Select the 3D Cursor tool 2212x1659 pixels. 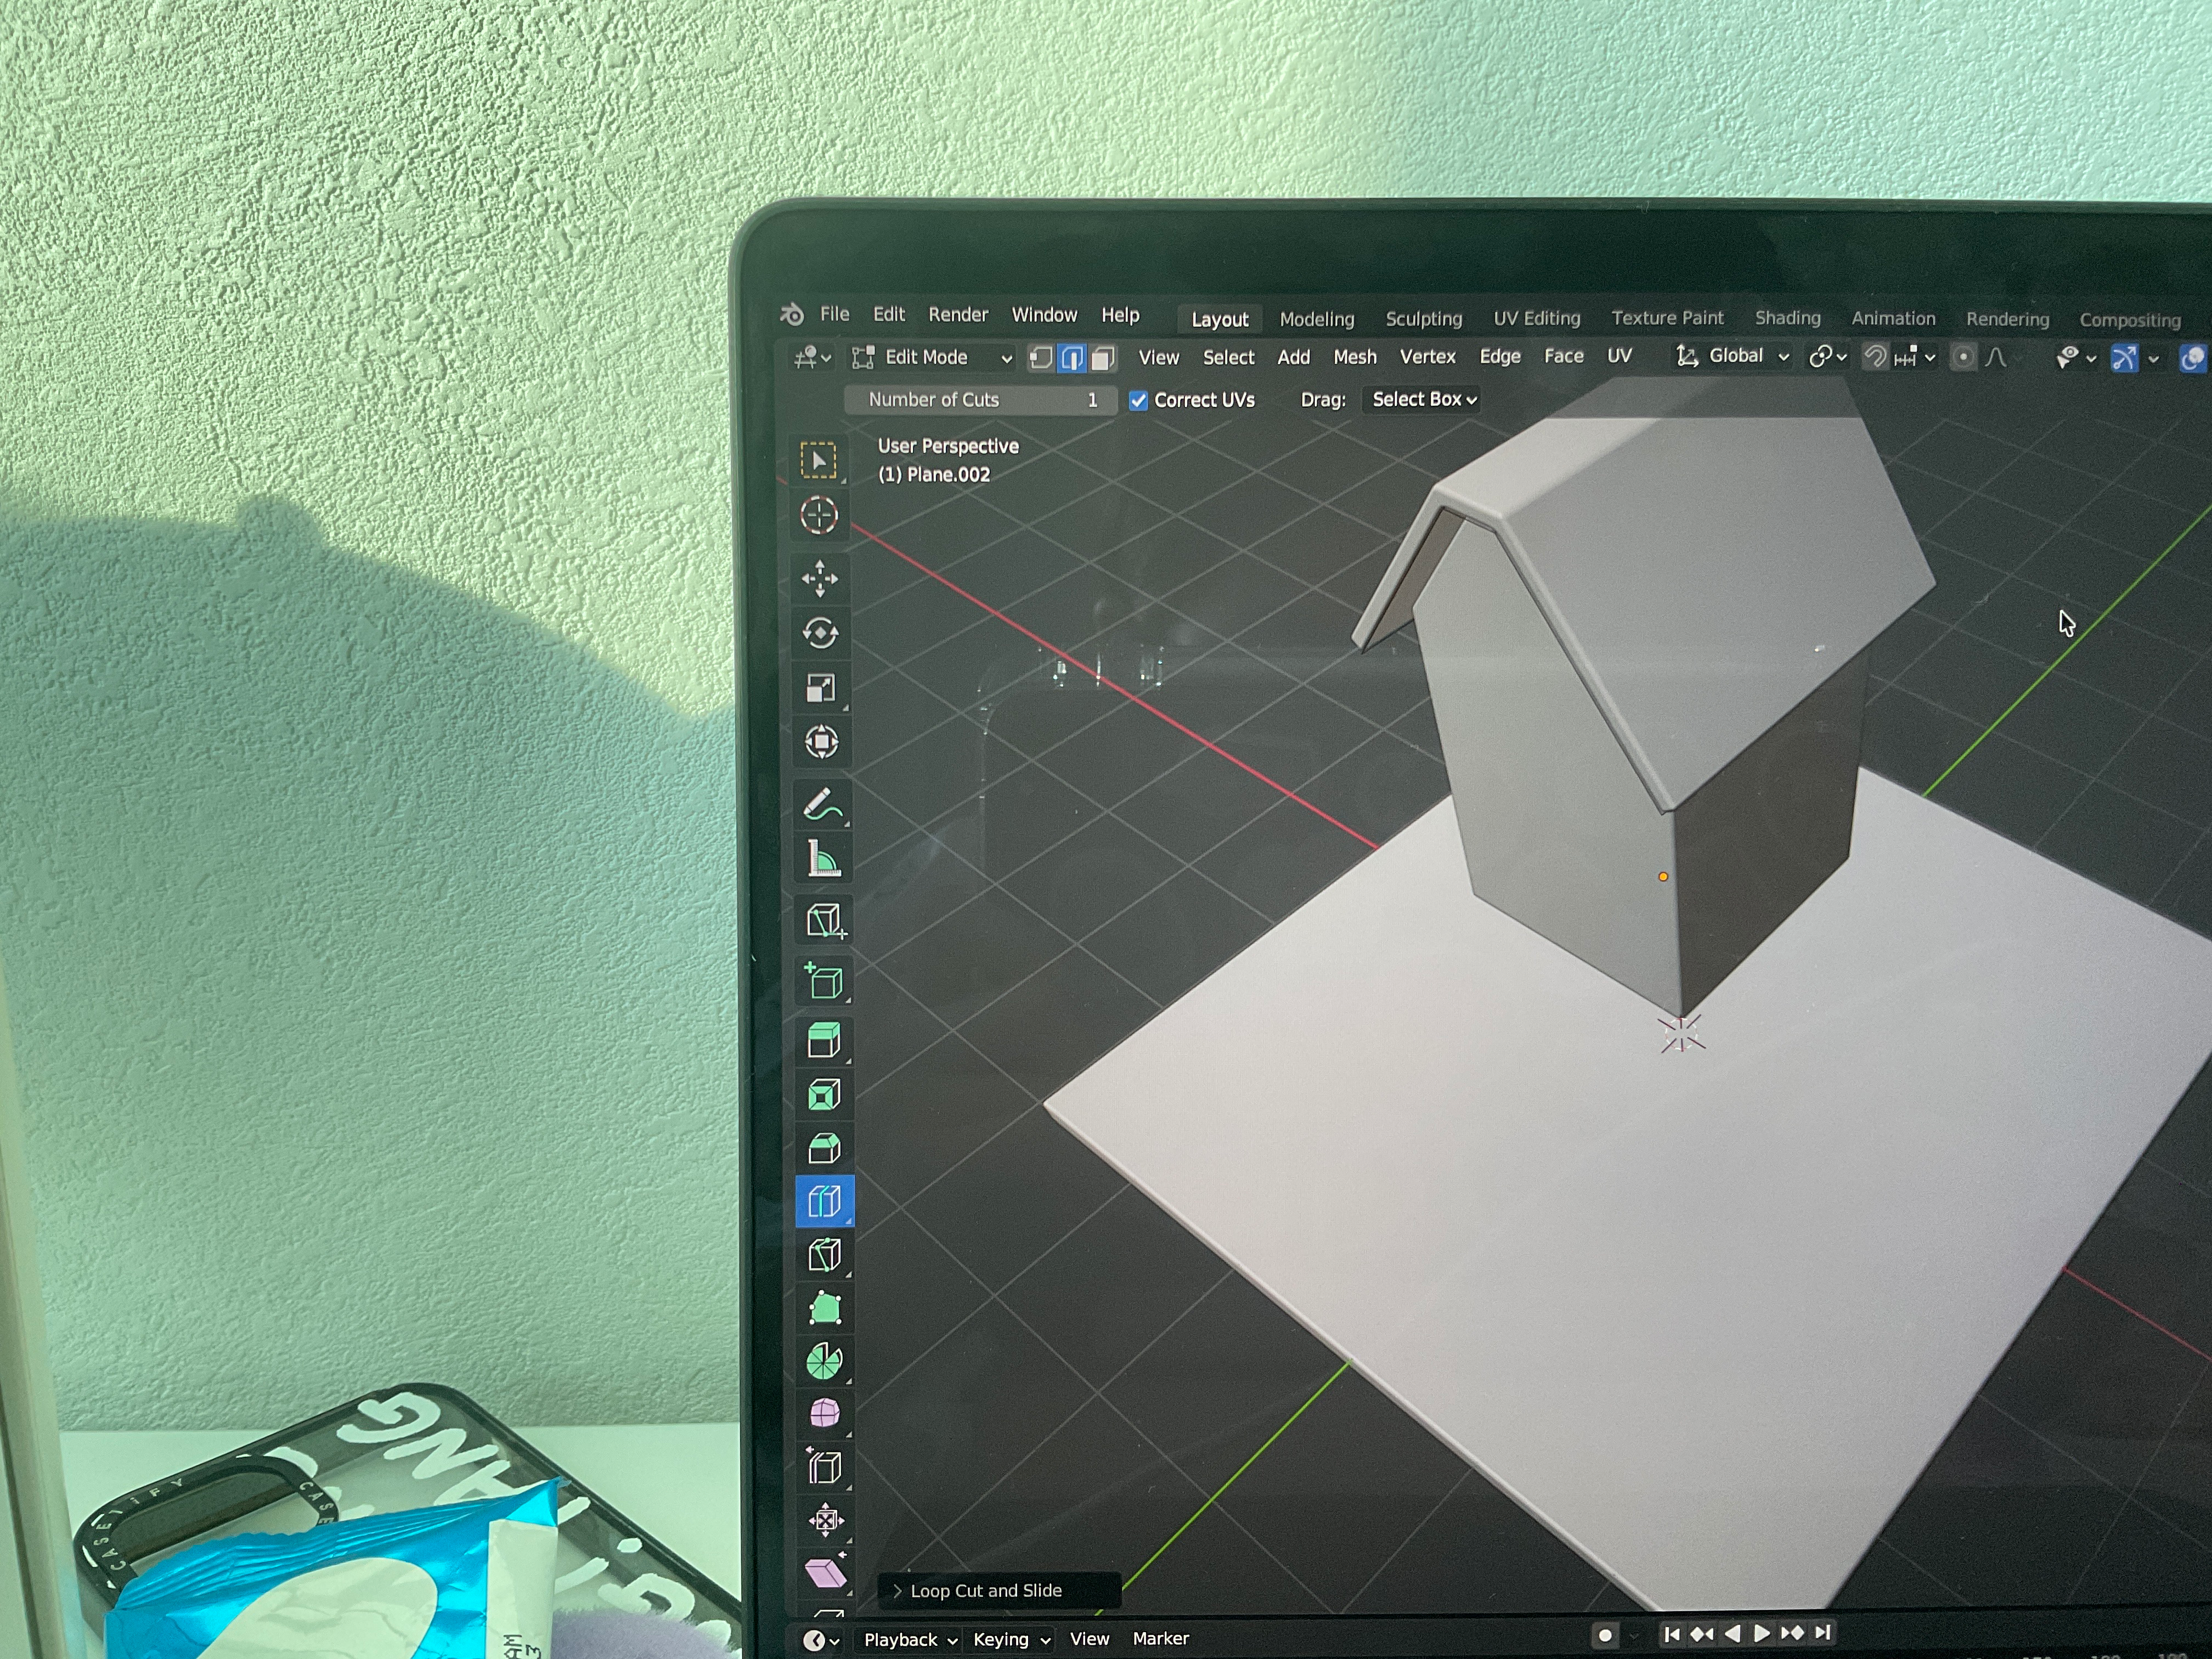point(819,516)
